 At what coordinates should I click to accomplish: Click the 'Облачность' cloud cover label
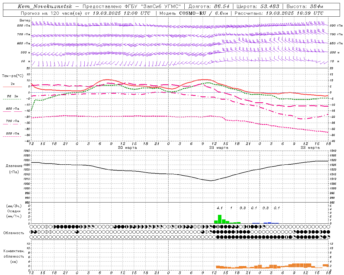(x=14, y=233)
